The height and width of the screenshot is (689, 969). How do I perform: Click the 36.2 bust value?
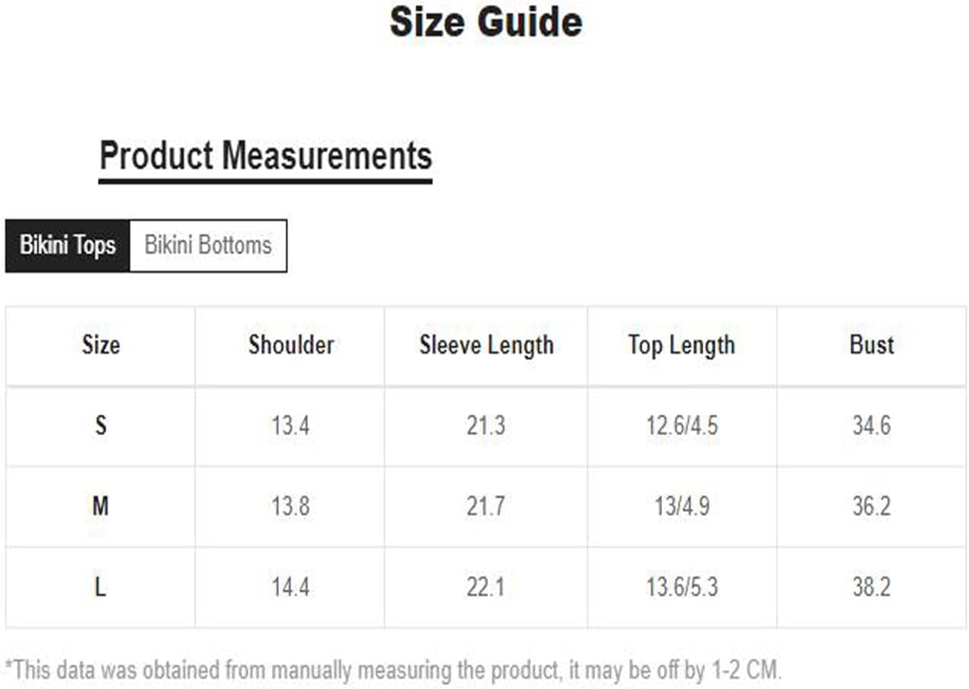871,506
